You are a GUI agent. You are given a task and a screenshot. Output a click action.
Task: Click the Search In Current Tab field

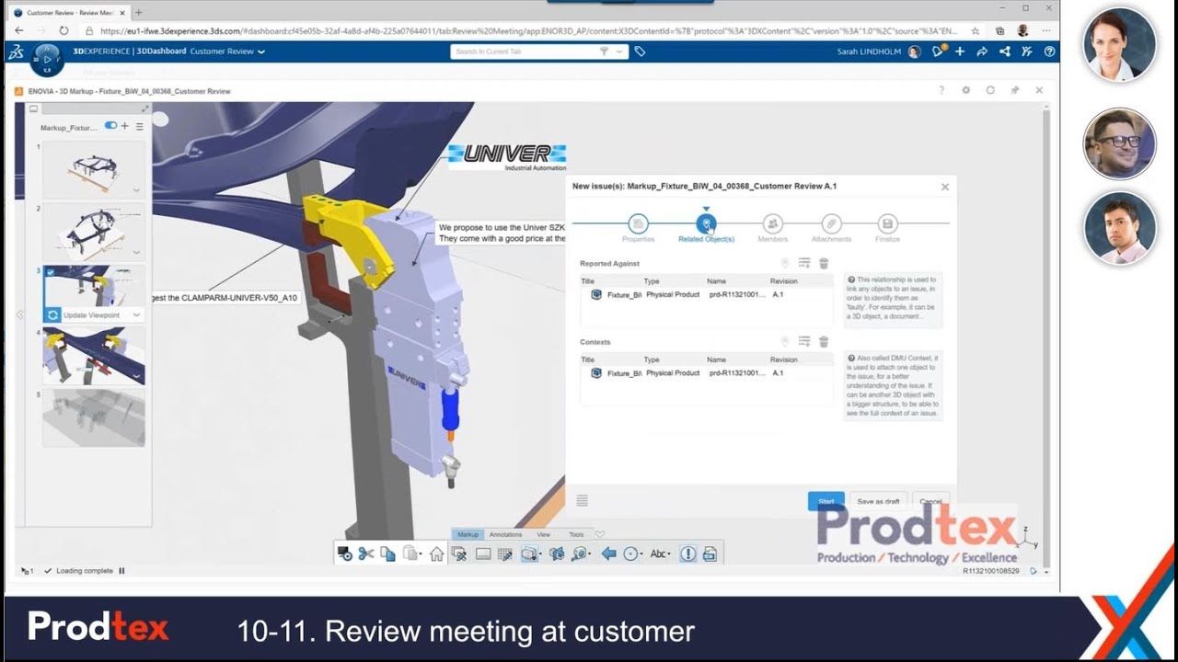(525, 51)
